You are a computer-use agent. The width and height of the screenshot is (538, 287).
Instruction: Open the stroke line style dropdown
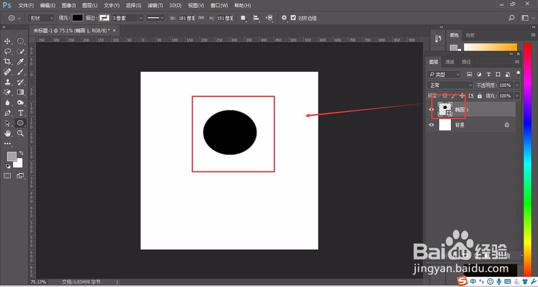[x=155, y=18]
